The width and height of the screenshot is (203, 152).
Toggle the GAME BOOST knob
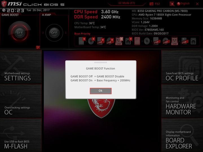(20, 33)
